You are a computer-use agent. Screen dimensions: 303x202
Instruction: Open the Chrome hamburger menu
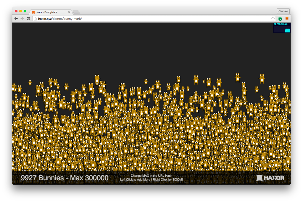coord(287,19)
